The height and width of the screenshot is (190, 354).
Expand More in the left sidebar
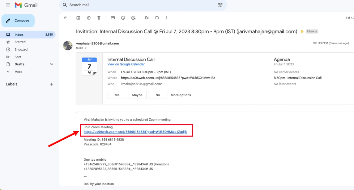click(18, 72)
